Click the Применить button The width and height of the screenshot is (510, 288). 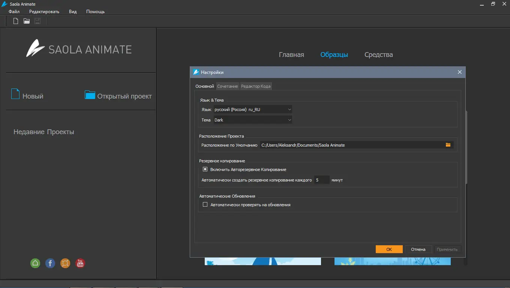[x=447, y=249]
